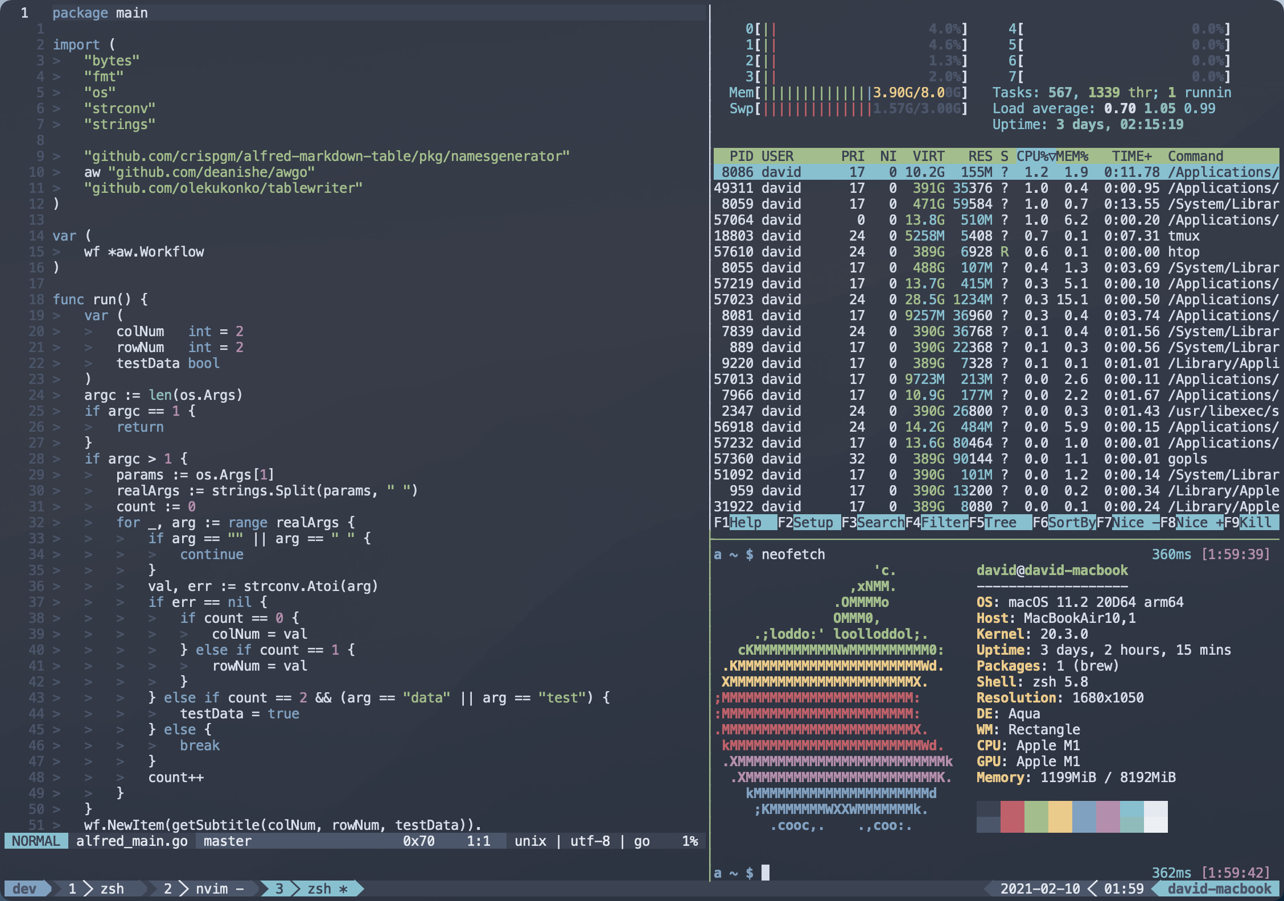Activate F3 Search in htop footer
Screen dimensions: 1284x901
click(x=880, y=522)
